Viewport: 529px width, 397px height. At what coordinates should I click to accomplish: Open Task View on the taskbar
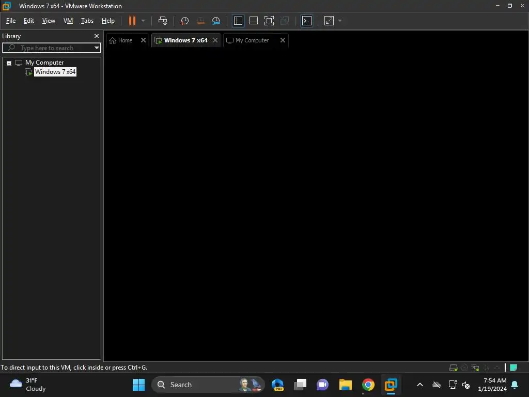pyautogui.click(x=300, y=385)
